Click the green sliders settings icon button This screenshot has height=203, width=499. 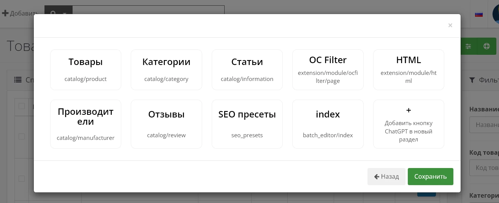(x=468, y=46)
